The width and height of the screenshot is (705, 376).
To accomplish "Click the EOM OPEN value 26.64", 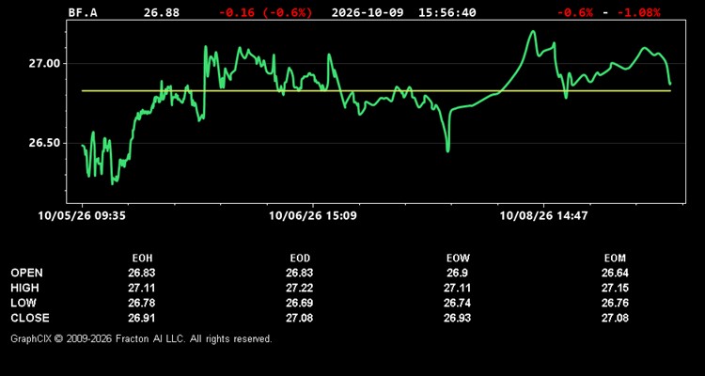I will point(615,273).
